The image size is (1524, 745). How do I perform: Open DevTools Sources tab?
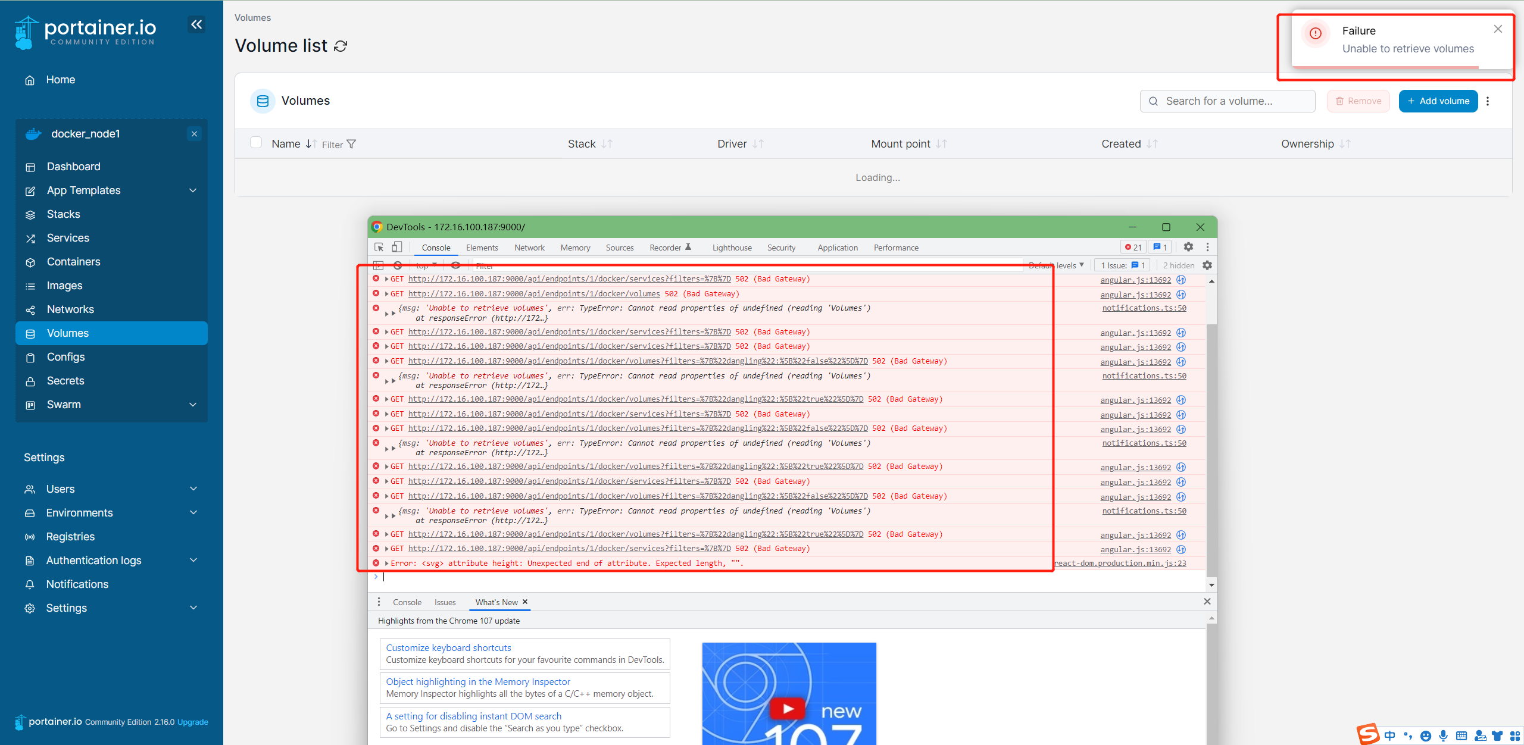pos(620,248)
